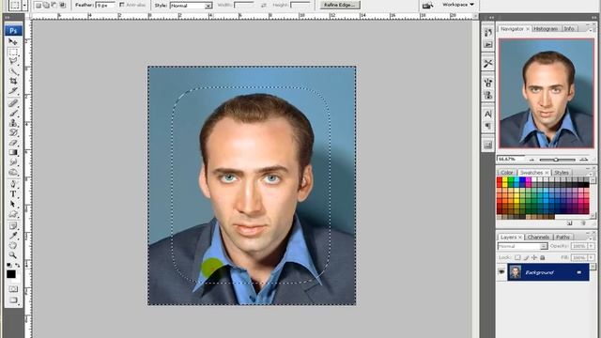601x338 pixels.
Task: Choose Add to selection mode
Action: tap(46, 6)
